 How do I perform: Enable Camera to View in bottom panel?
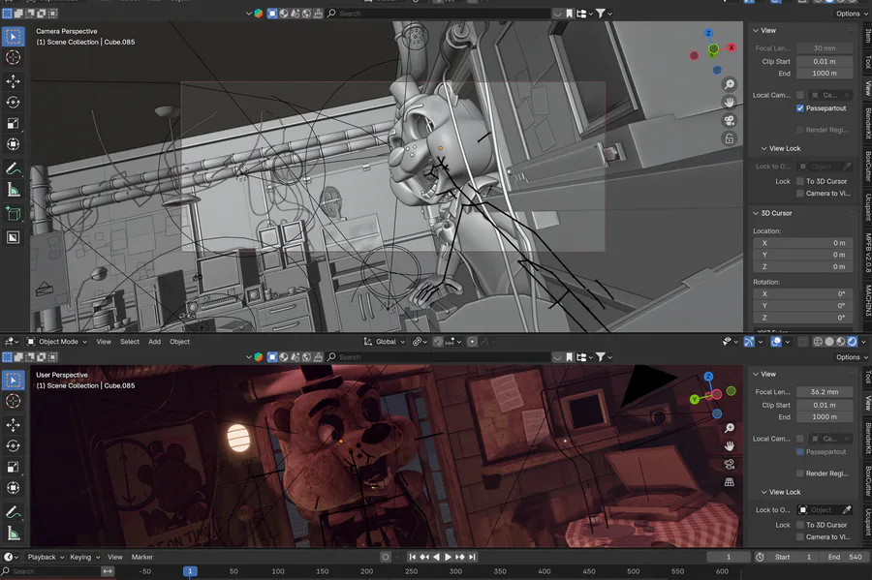[799, 536]
